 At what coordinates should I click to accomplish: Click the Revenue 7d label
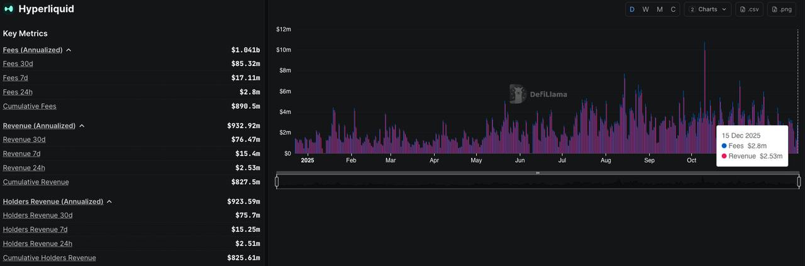22,154
